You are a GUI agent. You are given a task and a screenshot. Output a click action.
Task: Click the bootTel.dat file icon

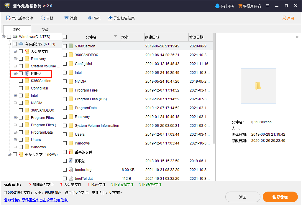coord(71,178)
